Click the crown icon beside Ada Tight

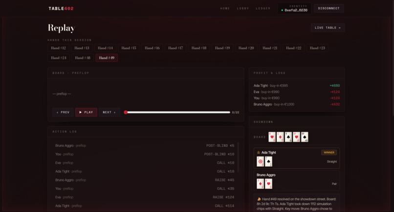click(x=258, y=153)
